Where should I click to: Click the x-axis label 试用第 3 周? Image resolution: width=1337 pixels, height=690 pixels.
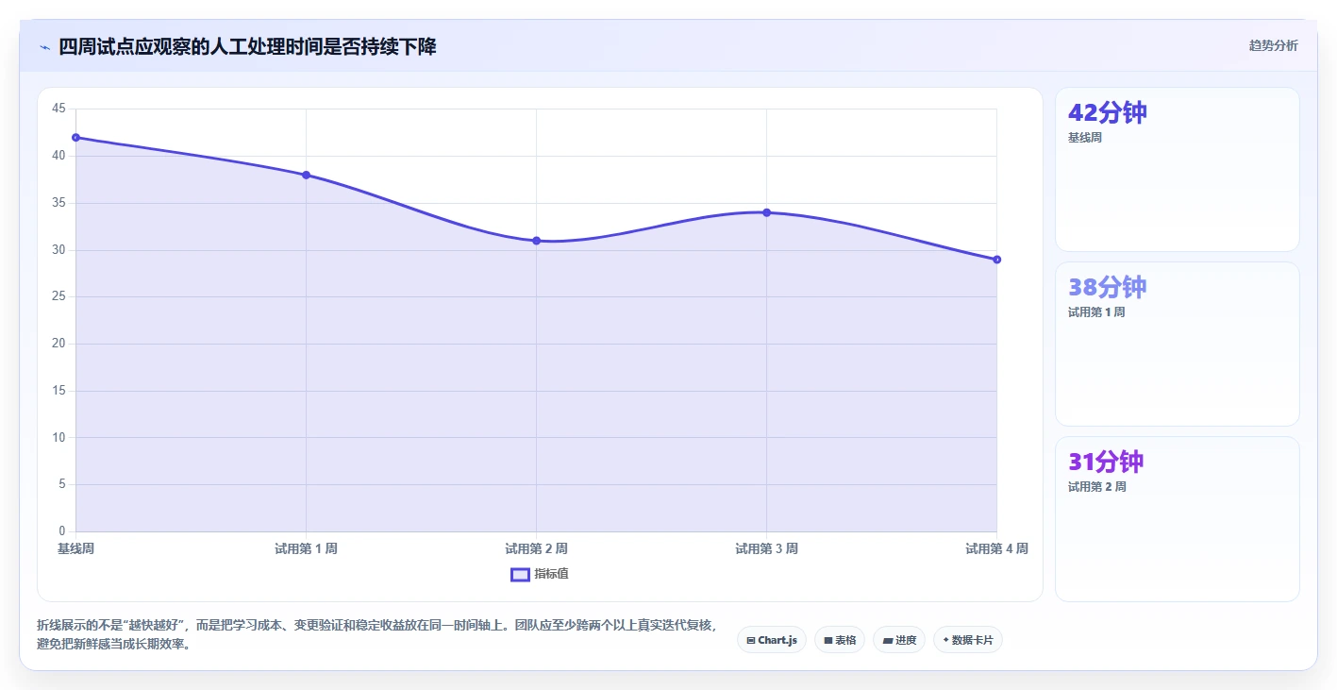(766, 548)
